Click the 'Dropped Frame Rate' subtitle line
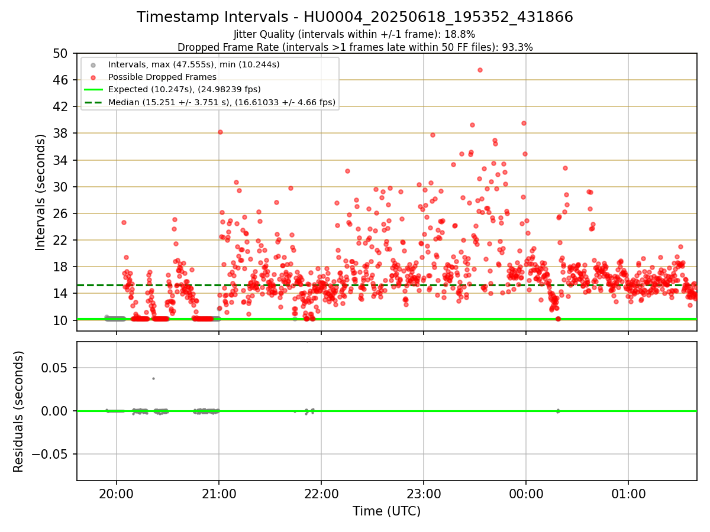Screen dimensions: 710x532 pos(355,47)
